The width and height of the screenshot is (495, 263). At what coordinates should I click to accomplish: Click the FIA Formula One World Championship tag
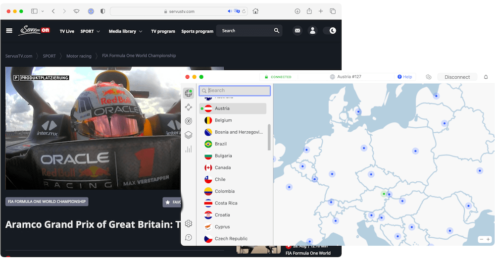47,202
